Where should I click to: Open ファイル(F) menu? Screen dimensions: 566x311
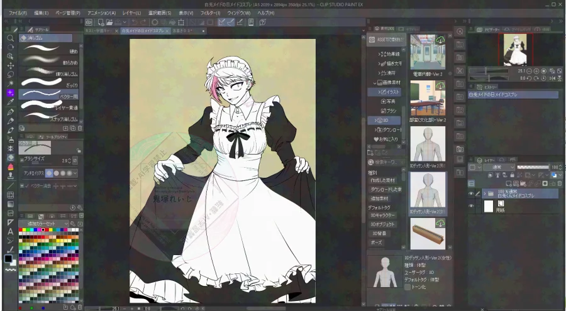(x=18, y=13)
